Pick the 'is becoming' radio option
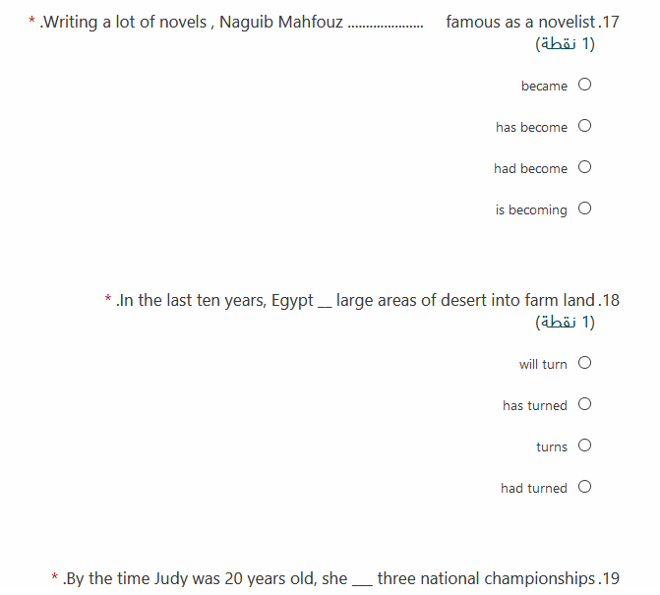Viewport: 660px width, 595px height. [x=584, y=208]
